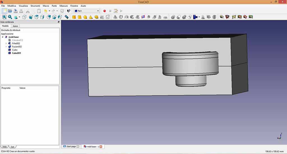Viewport: 287px width, 154px height.
Task: Create a Cone primitive
Action: [x=91, y=17]
